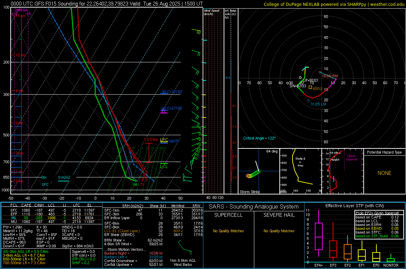The image size is (406, 269).
Task: Click the UP=92/21 Corfidi label on the hodograph
Action: pyautogui.click(x=311, y=80)
